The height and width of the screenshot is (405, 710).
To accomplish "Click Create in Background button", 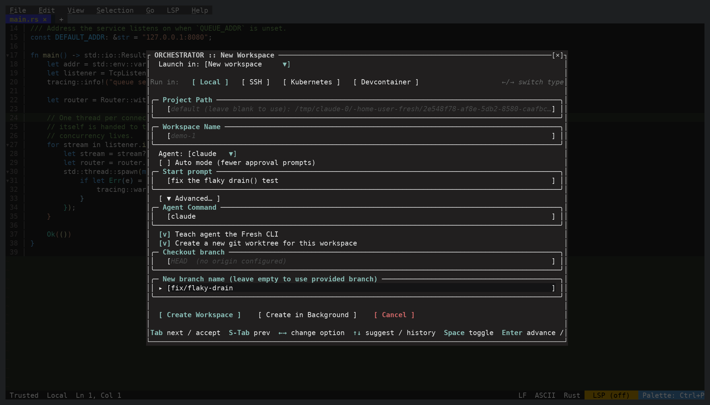I will [x=307, y=315].
